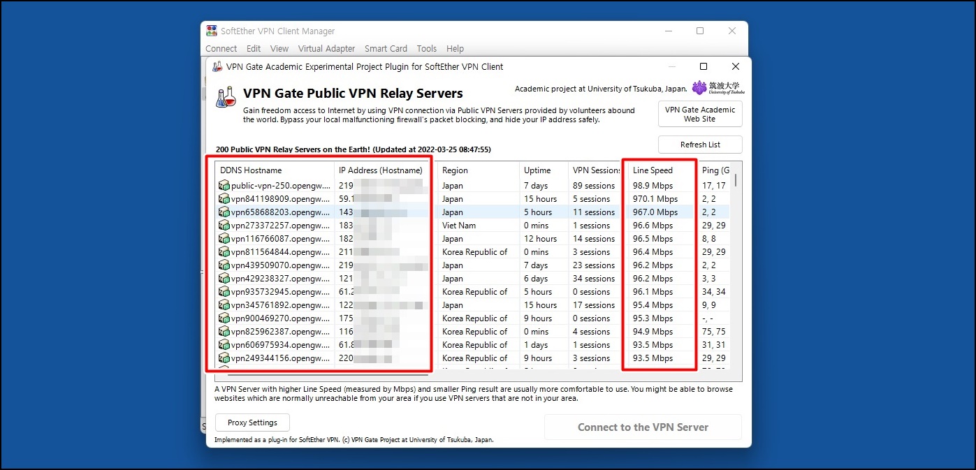Click SoftEther VPN Client Manager title icon
Image resolution: width=976 pixels, height=470 pixels.
click(x=212, y=31)
